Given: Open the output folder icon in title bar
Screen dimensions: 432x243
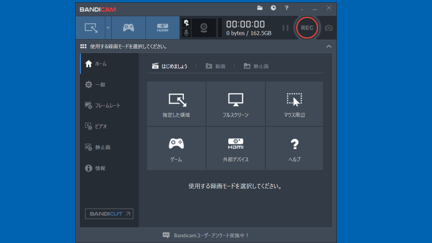Looking at the screenshot, I should [260, 8].
